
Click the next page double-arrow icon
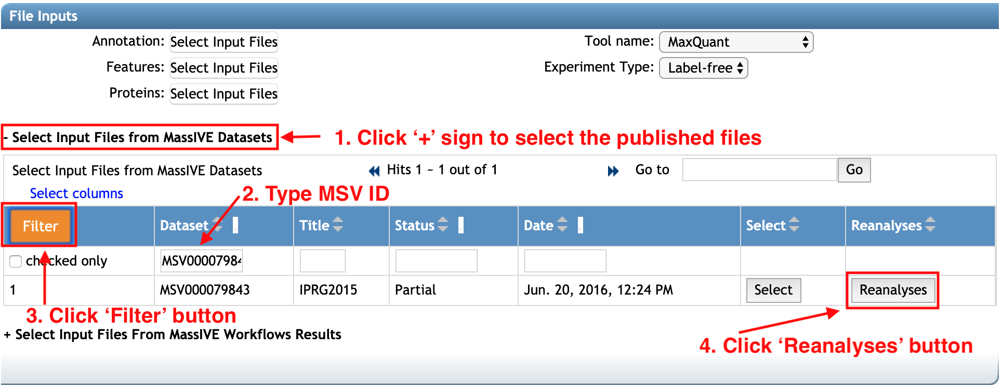(613, 171)
